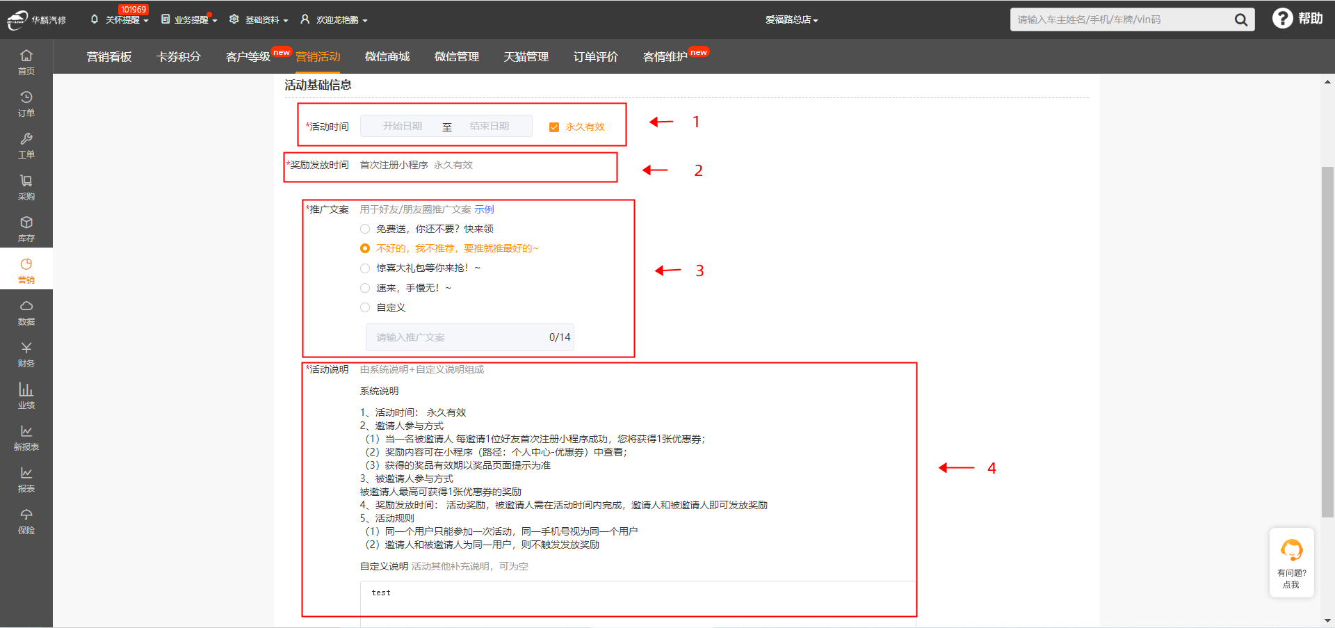
Task: Open the 首页 home sidebar icon
Action: (x=26, y=61)
